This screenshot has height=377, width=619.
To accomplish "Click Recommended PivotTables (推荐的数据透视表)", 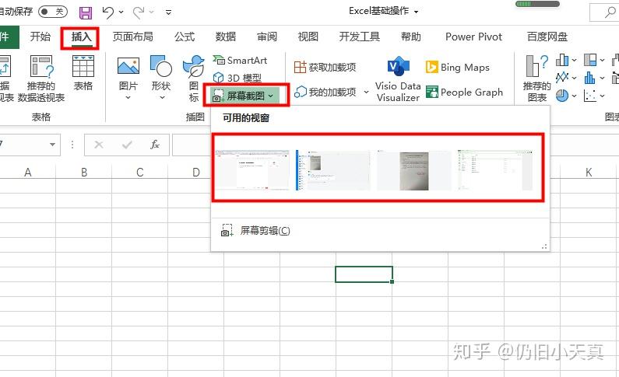I will tap(41, 79).
